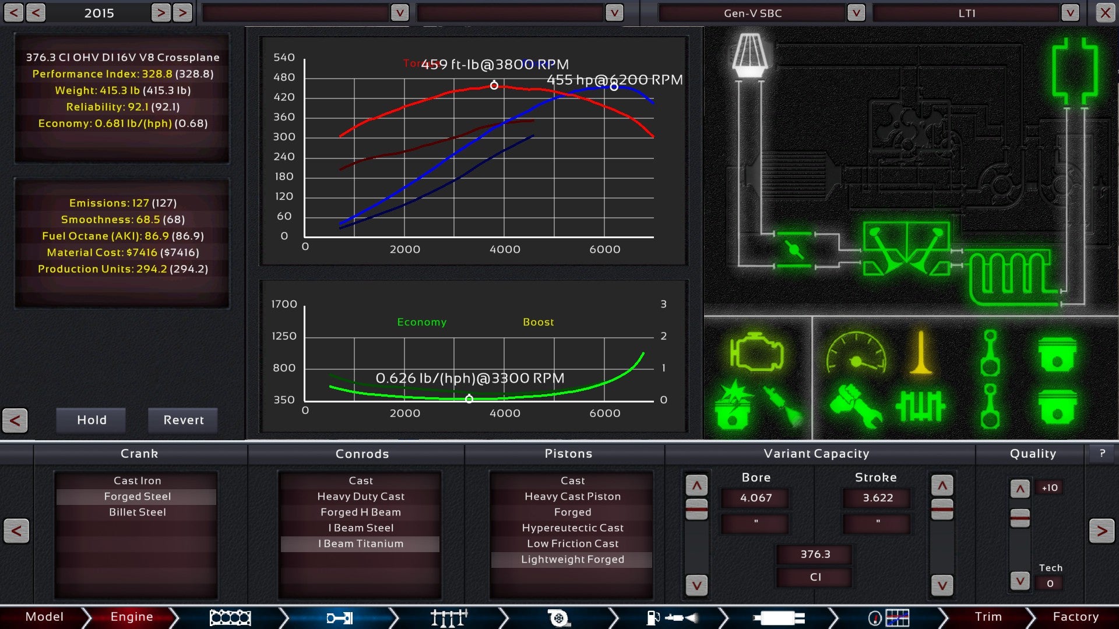Select the green crankshaft icon
Viewport: 1119px width, 629px height.
[920, 406]
